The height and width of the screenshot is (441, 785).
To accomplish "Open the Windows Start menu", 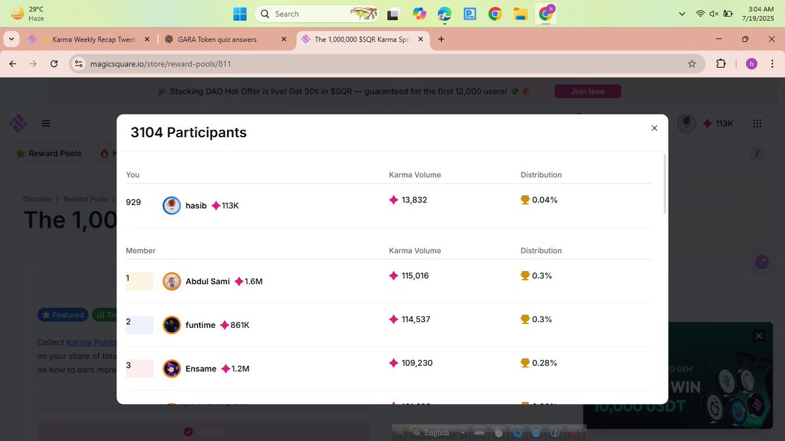I will click(x=240, y=14).
